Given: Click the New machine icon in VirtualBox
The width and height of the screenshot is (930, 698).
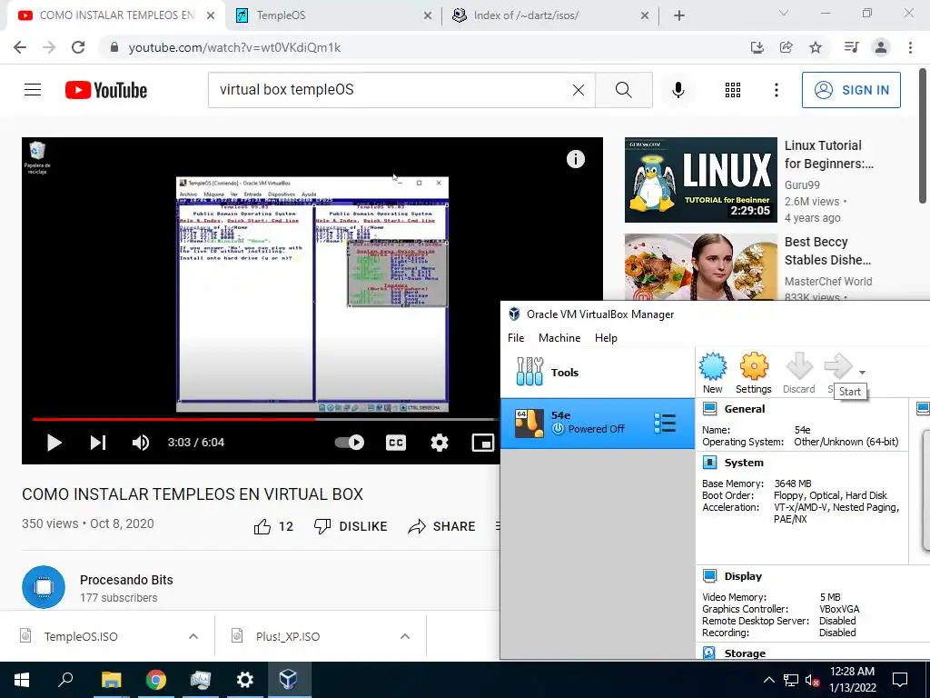Looking at the screenshot, I should point(712,366).
